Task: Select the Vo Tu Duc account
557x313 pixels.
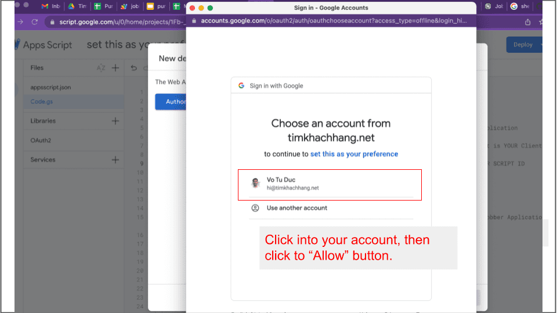Action: [330, 184]
